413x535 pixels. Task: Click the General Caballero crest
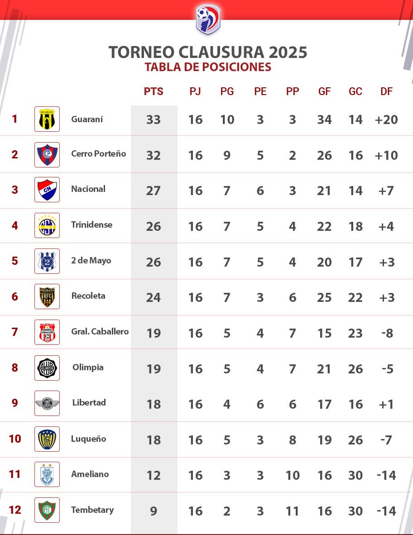click(47, 332)
